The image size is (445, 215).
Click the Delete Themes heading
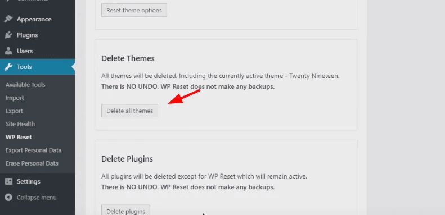click(x=128, y=58)
